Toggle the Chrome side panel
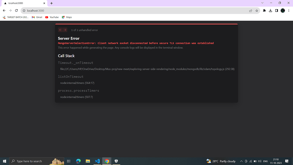 pos(276,11)
